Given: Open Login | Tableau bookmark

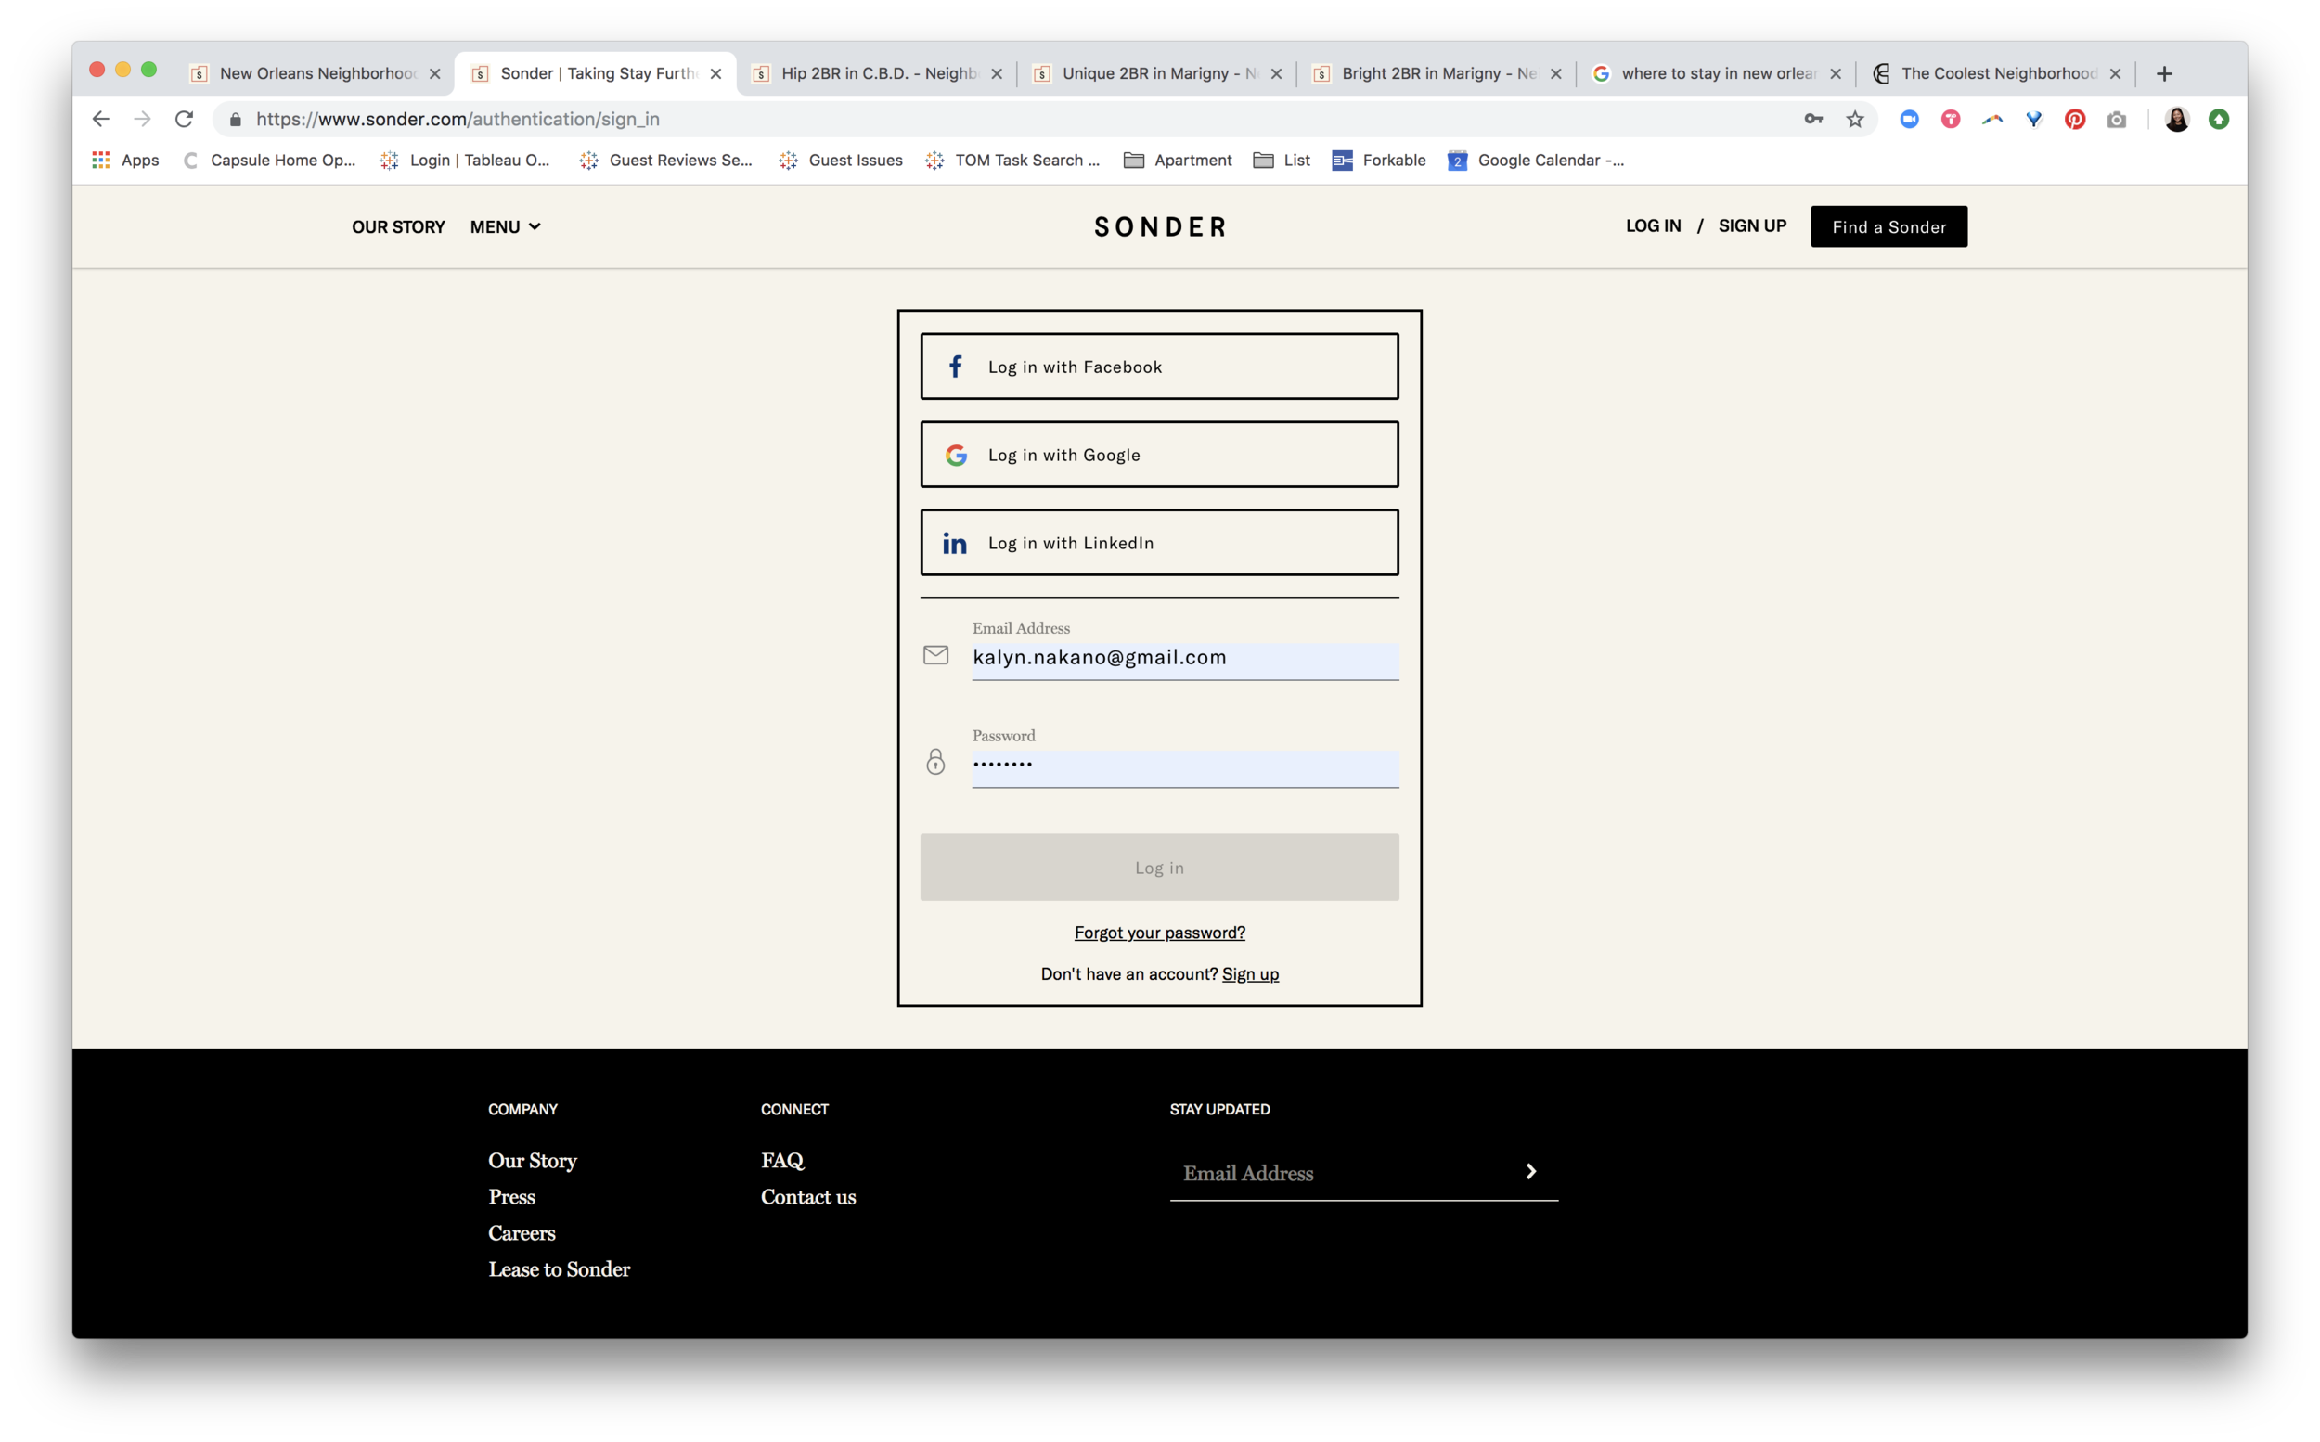Looking at the screenshot, I should [x=464, y=161].
